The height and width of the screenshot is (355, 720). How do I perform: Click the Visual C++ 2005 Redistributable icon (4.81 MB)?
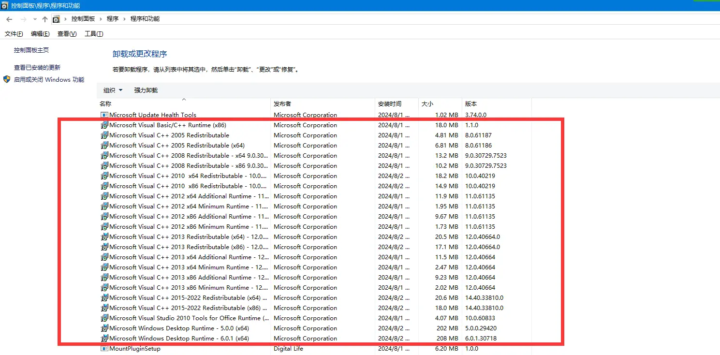pyautogui.click(x=104, y=135)
